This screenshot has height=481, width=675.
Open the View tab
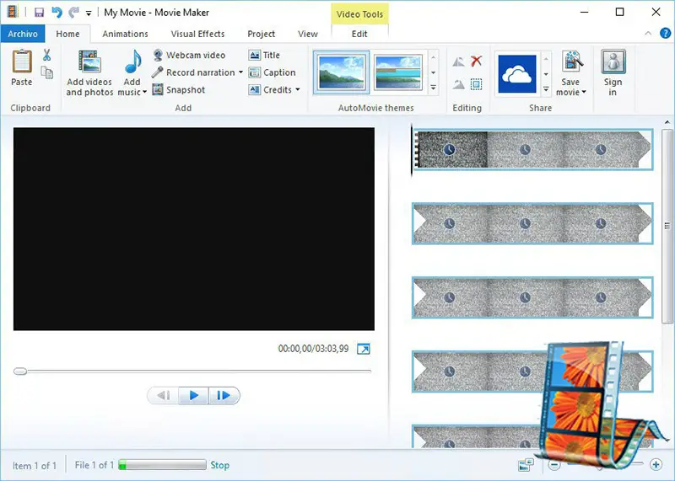point(308,34)
